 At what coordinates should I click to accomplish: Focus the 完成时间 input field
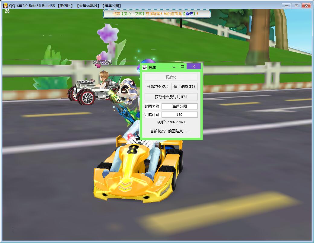coord(179,115)
